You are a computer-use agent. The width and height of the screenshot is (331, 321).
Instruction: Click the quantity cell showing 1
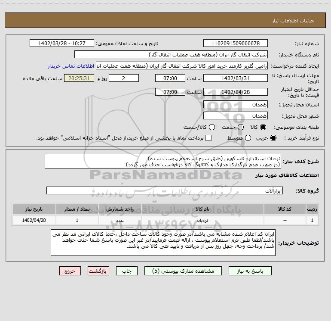77,220
